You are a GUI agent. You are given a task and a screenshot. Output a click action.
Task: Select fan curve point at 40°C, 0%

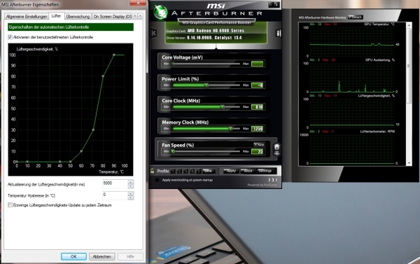pos(59,162)
